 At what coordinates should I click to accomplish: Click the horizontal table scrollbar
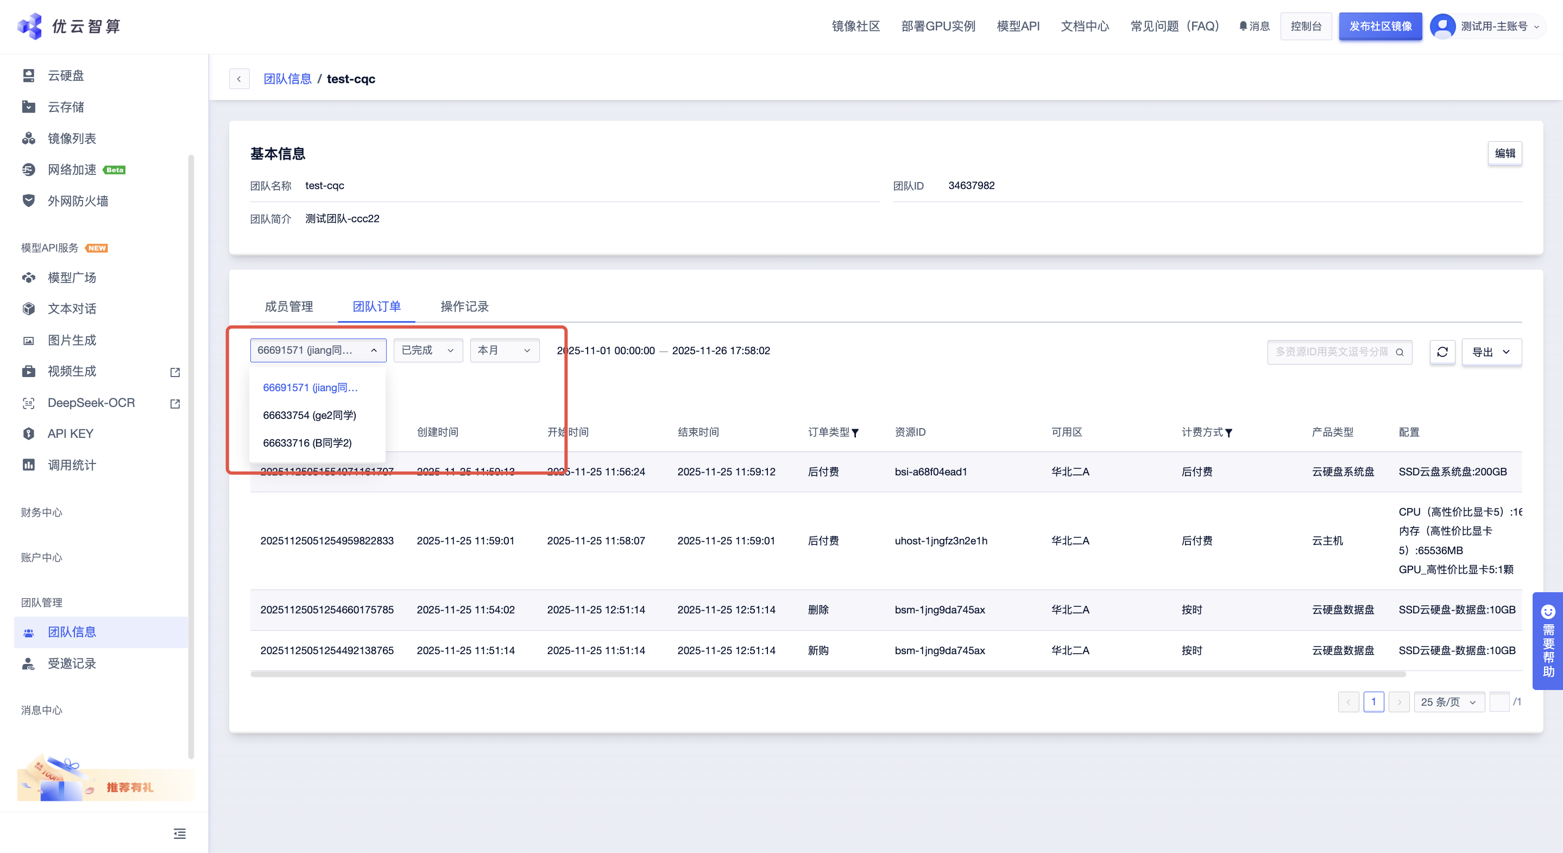(x=828, y=674)
